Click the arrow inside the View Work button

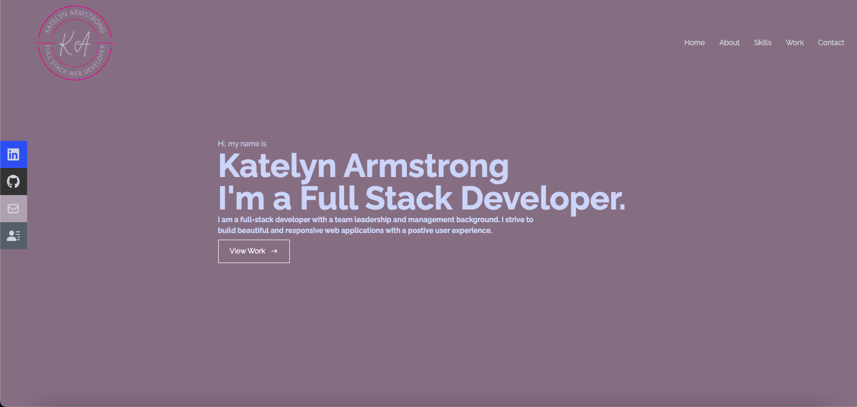(274, 251)
